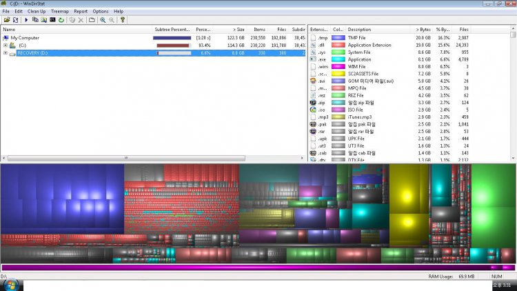Click the Command Prompt Here icon
The image size is (517, 291).
[x=52, y=20]
